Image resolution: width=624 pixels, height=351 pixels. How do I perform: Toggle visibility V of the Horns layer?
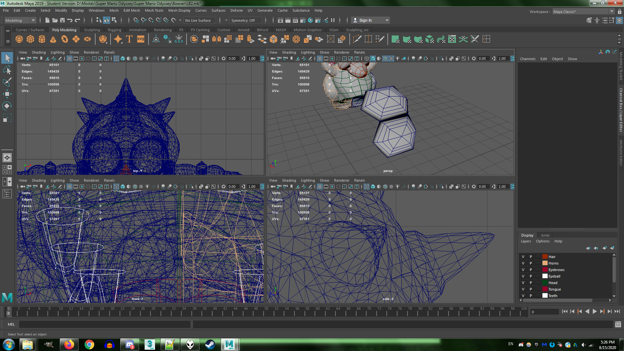click(x=523, y=263)
